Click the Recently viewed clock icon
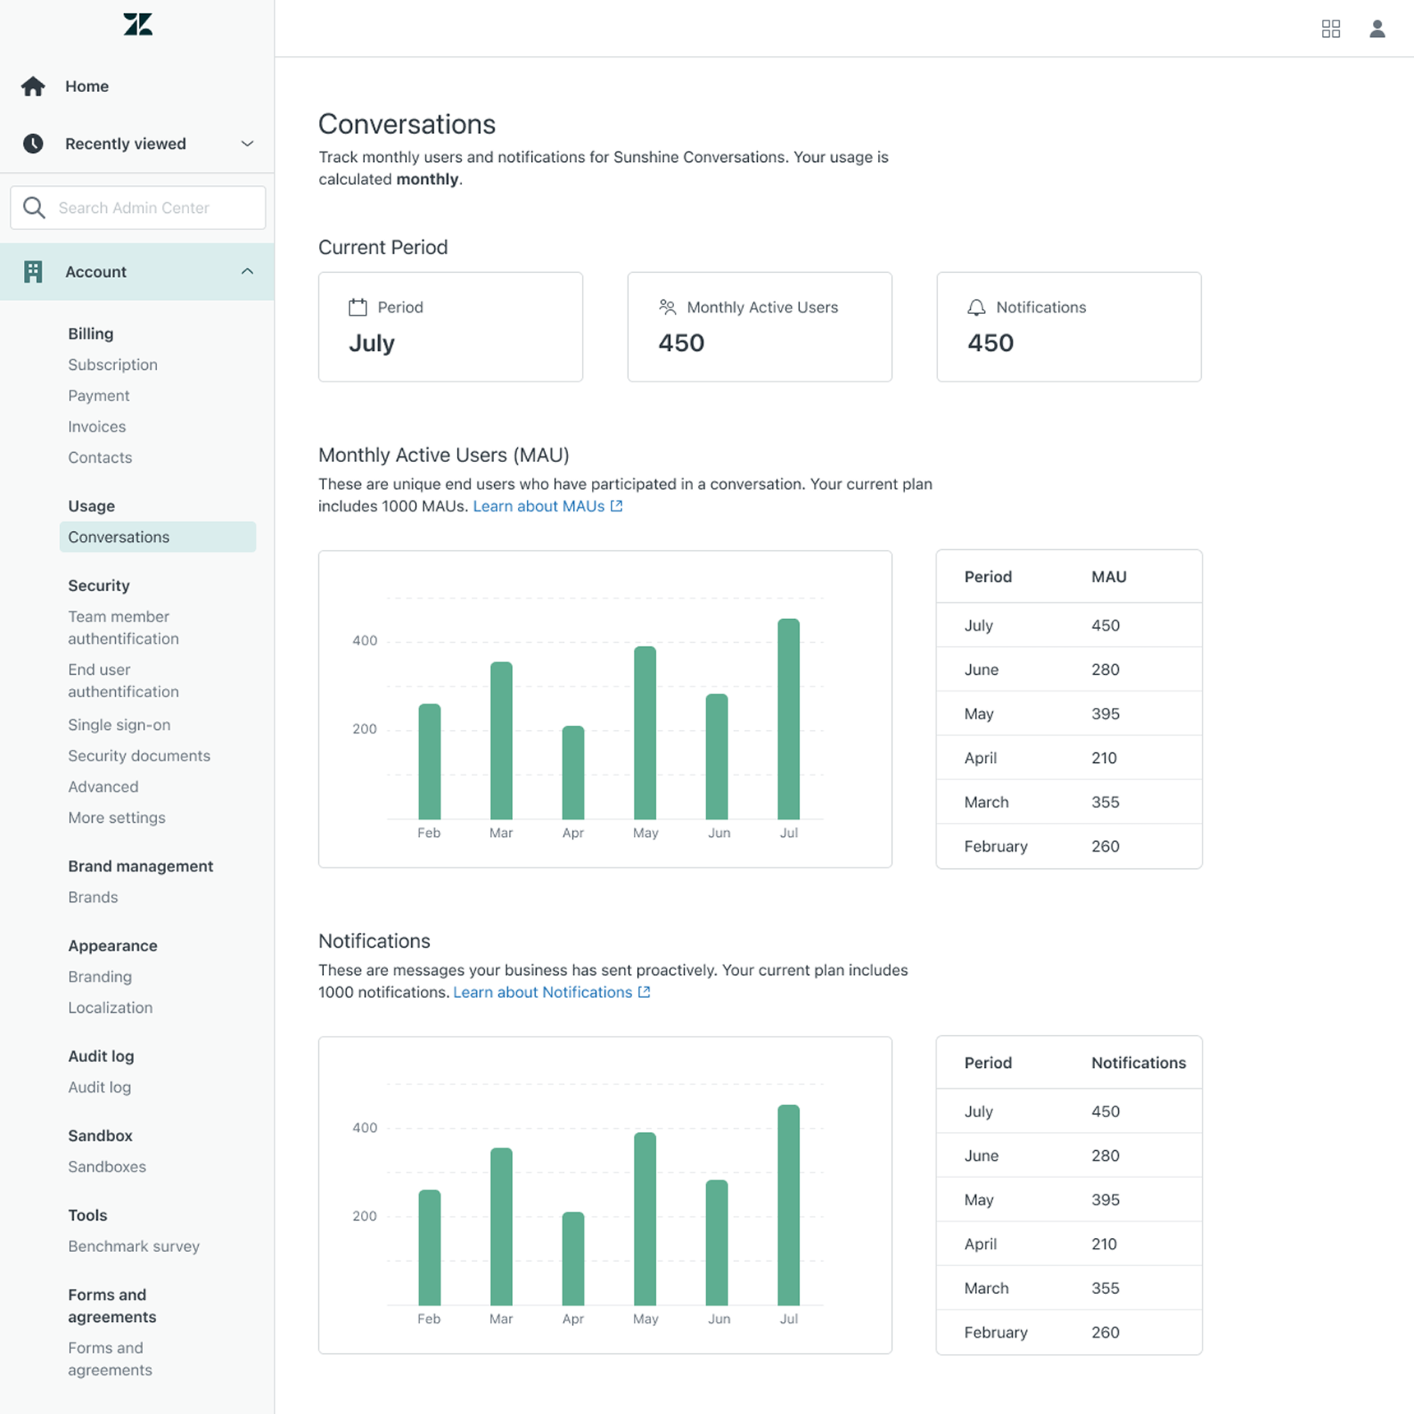1414x1414 pixels. 33,144
